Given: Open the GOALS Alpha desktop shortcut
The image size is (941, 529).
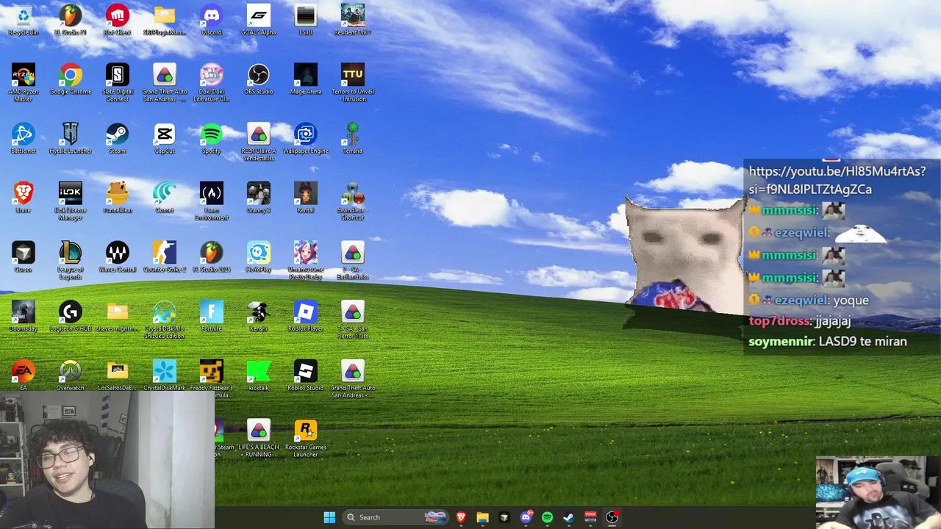Looking at the screenshot, I should click(259, 20).
